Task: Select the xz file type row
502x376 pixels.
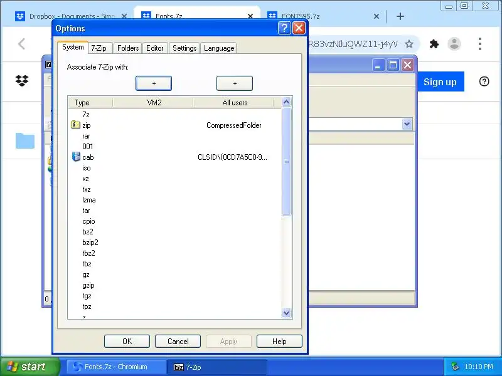Action: tap(175, 179)
